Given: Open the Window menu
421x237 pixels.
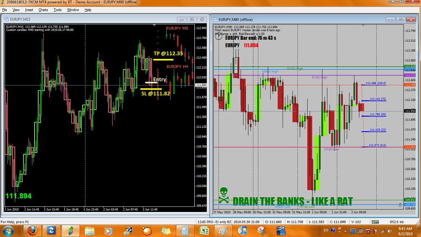Looking at the screenshot, I should coord(73,10).
